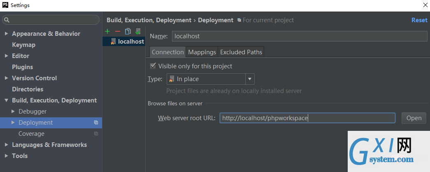Screen dimensions: 430x172
Task: Focus the settings search field
Action: pos(51,20)
